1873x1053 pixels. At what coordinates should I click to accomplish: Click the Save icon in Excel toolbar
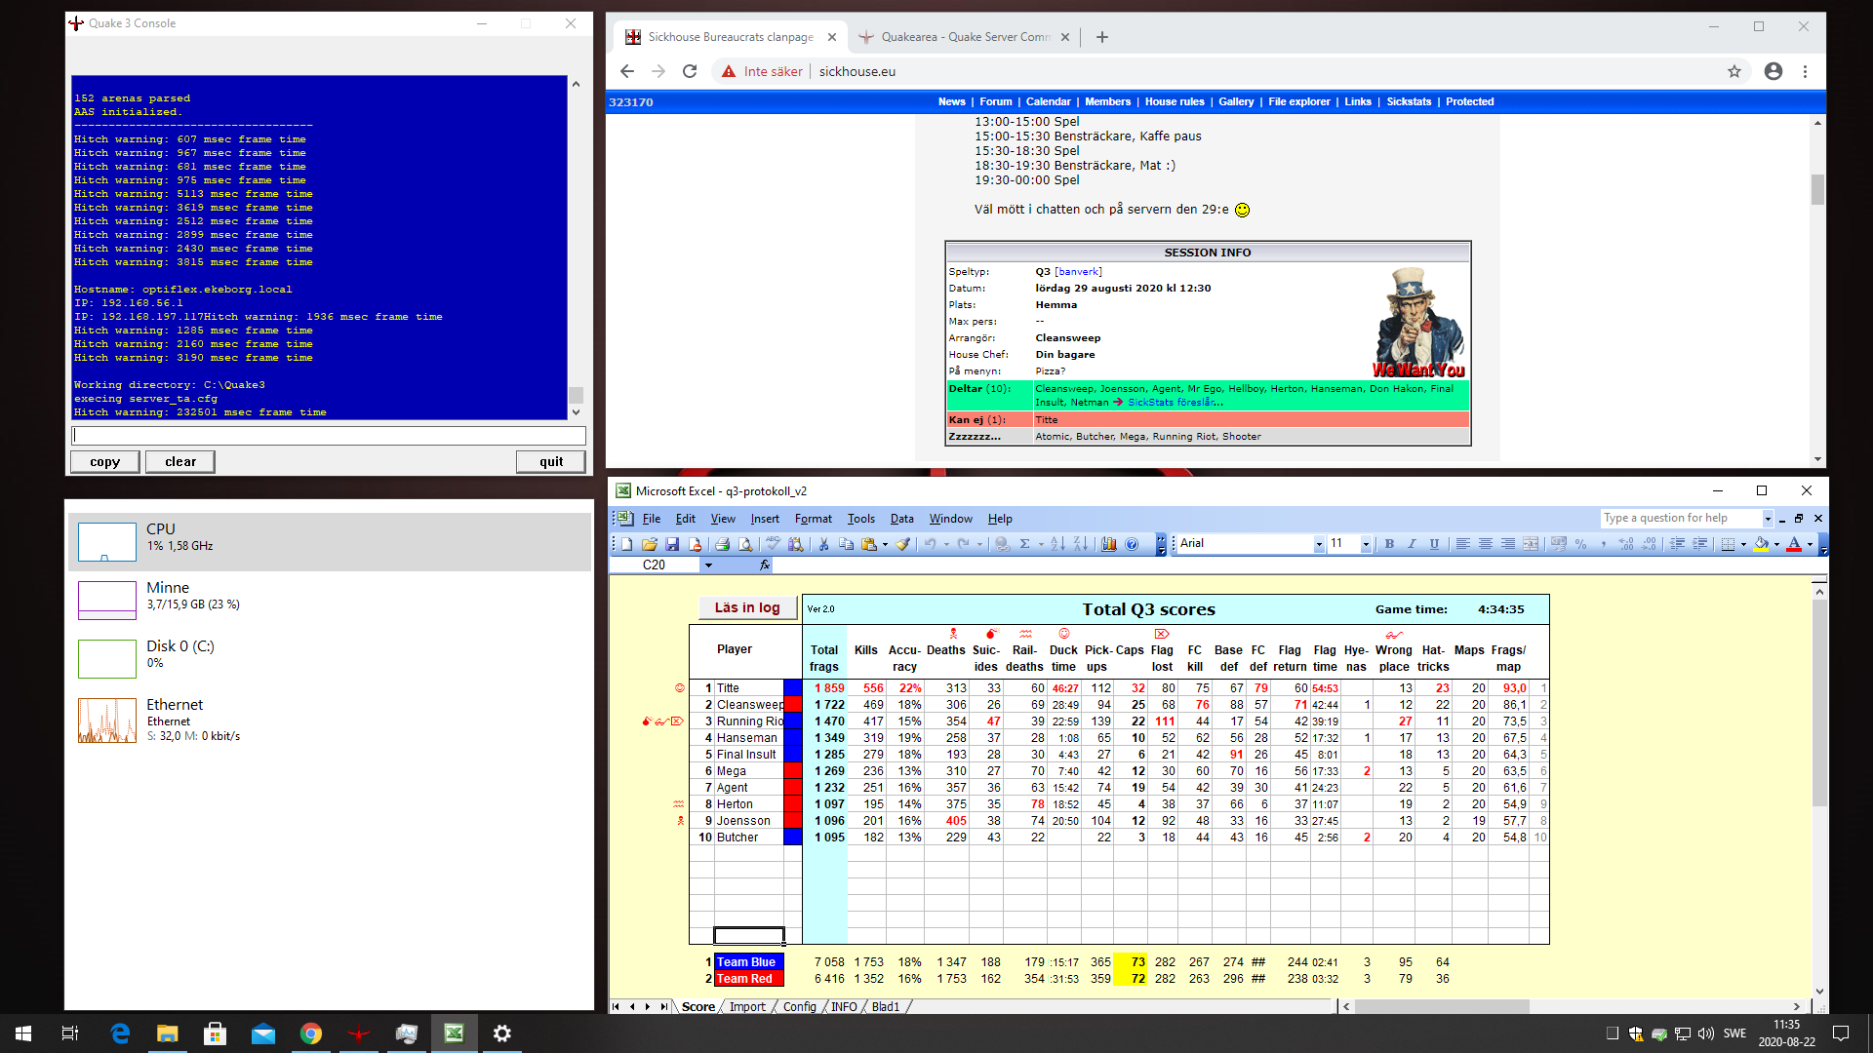click(x=672, y=544)
